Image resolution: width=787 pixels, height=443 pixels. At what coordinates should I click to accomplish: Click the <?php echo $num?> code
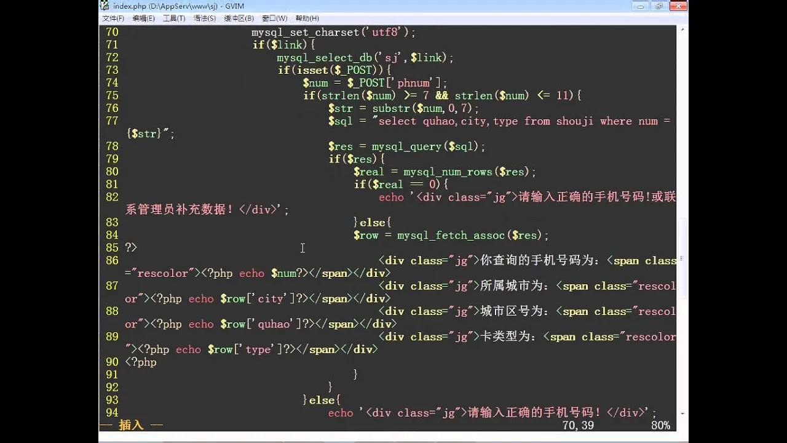[x=255, y=273]
